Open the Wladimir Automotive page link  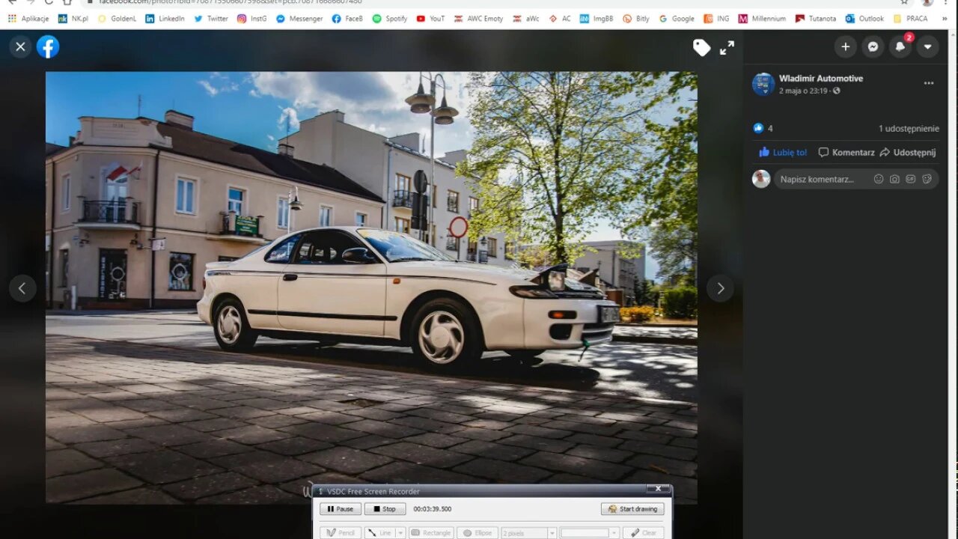click(x=821, y=79)
